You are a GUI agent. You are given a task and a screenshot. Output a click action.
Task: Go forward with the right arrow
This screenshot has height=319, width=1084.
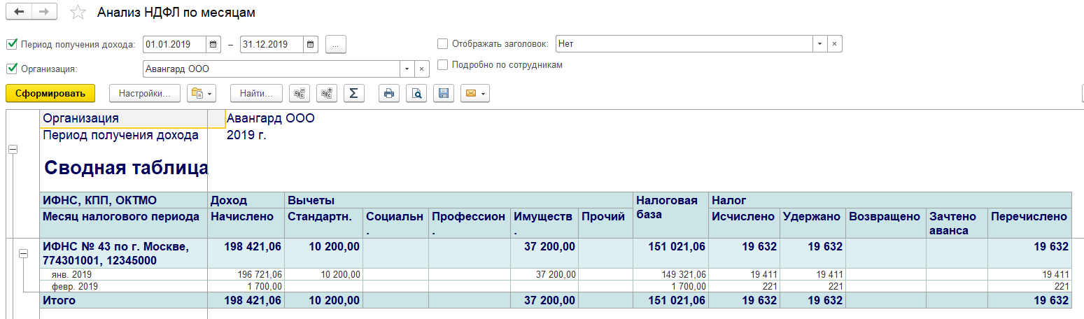[x=44, y=12]
